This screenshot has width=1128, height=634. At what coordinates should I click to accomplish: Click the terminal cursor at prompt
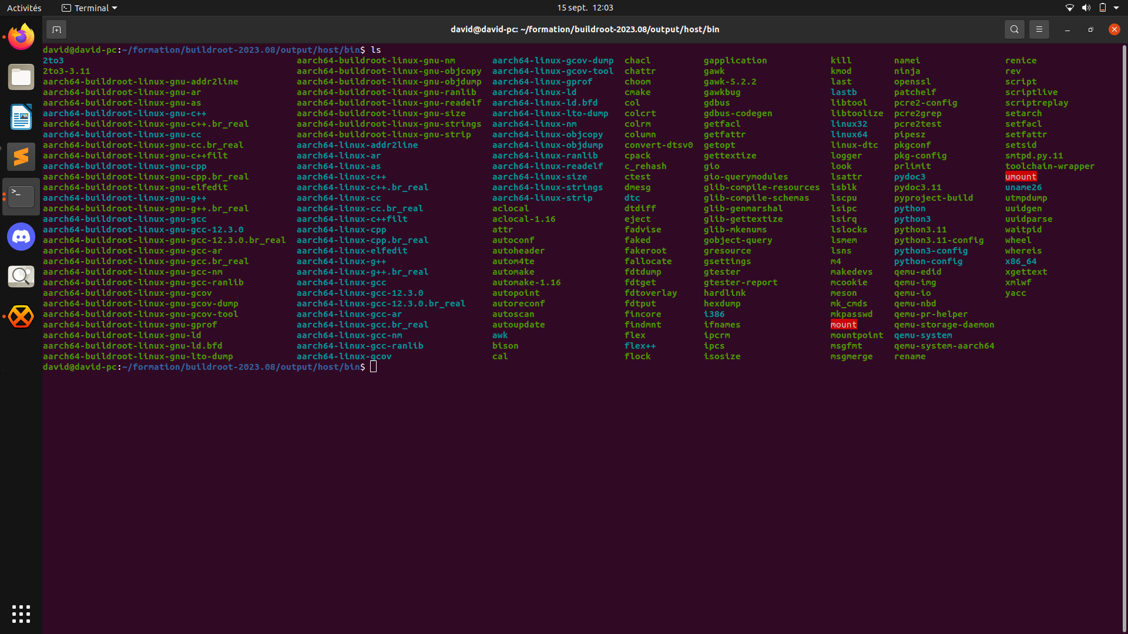point(373,367)
